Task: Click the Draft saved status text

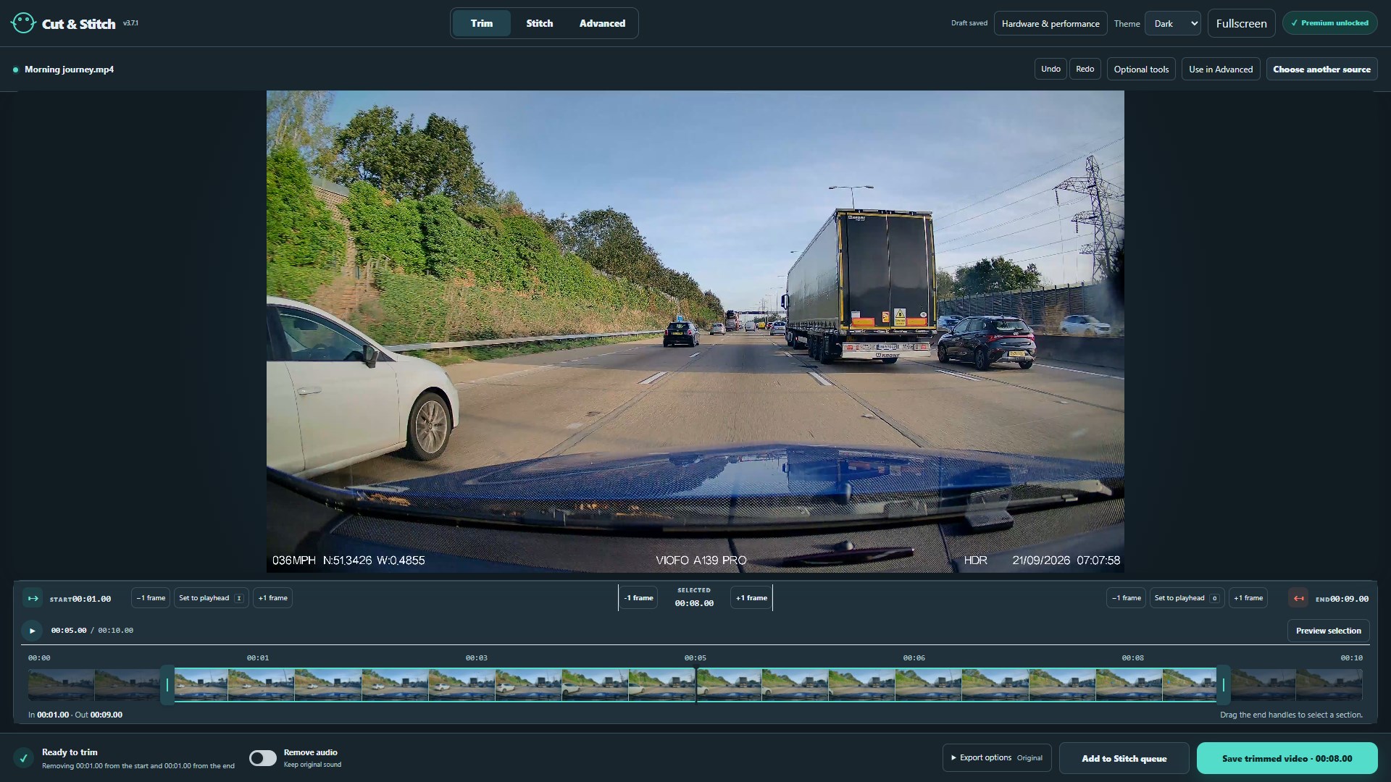Action: pos(969,23)
